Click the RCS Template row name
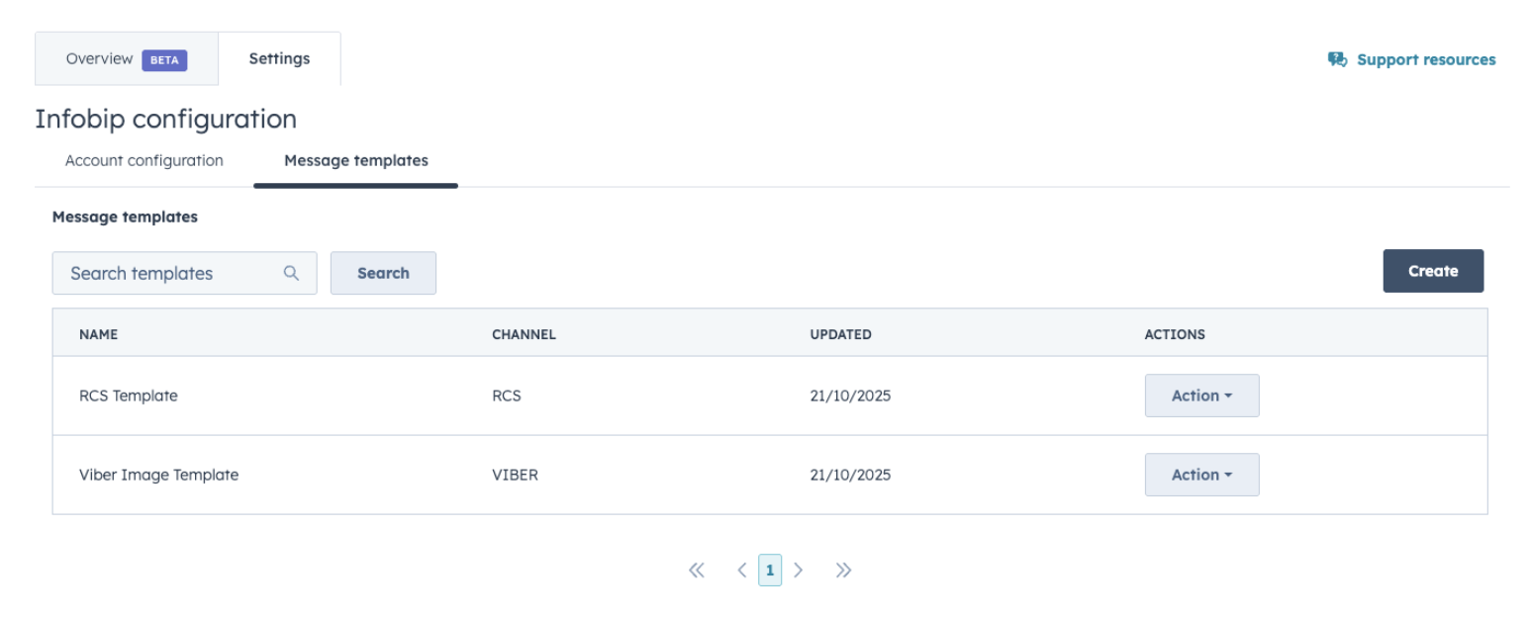1532x617 pixels. tap(129, 396)
